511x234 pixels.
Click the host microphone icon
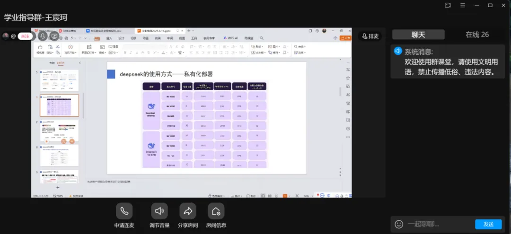pyautogui.click(x=42, y=36)
